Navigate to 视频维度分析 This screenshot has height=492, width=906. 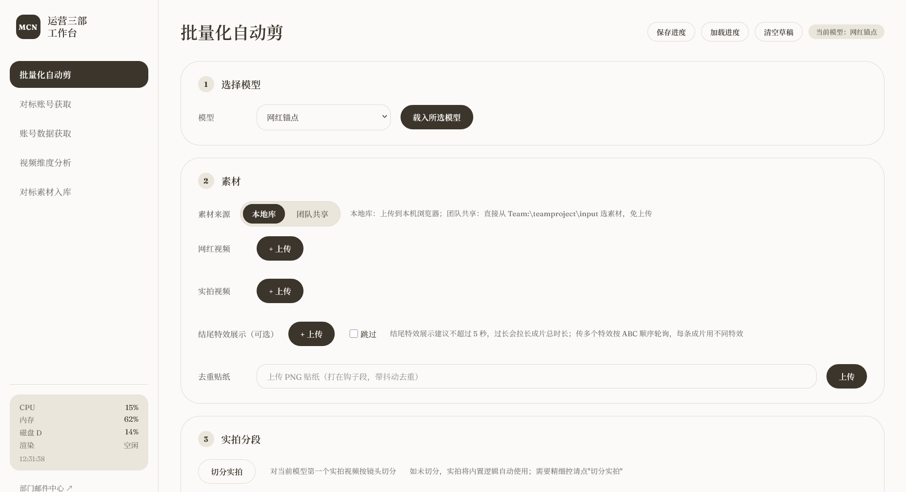[x=79, y=163]
